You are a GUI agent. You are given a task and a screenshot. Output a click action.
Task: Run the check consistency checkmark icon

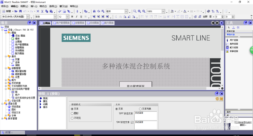(x=60, y=11)
